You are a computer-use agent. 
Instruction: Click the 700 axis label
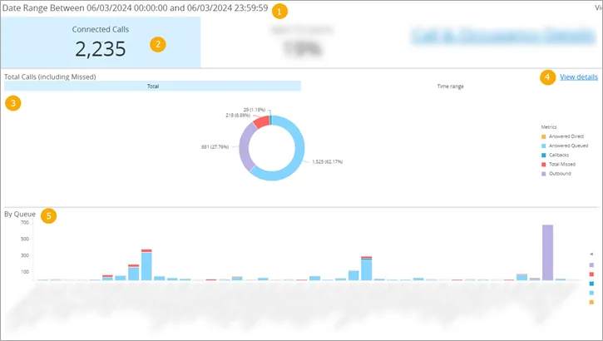(x=25, y=223)
